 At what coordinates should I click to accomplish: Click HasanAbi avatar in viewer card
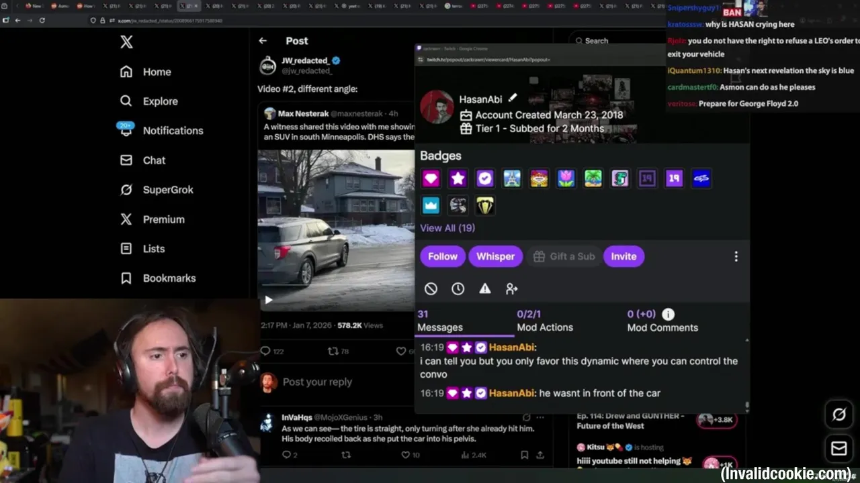(x=437, y=107)
